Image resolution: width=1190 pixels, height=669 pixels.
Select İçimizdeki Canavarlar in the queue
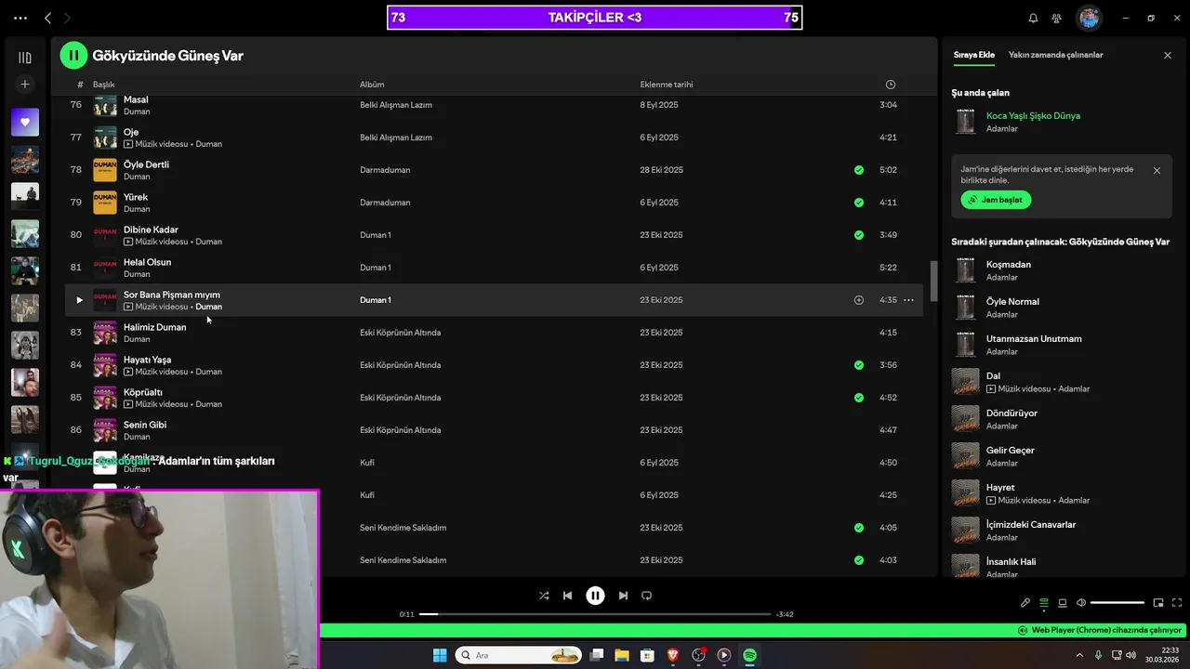(x=1060, y=531)
